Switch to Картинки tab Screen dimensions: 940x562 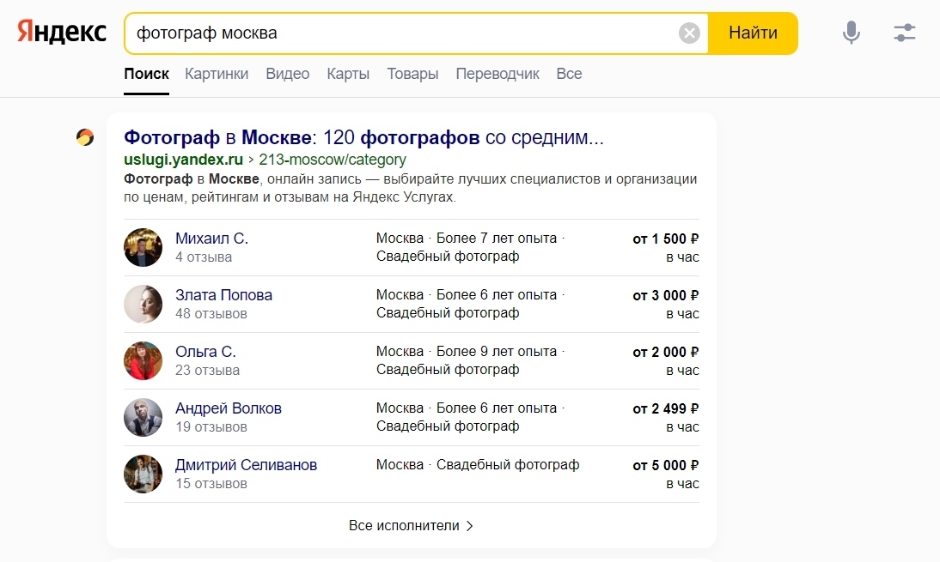217,74
